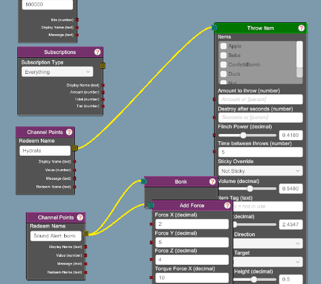Click the Force Y input field

192,242
